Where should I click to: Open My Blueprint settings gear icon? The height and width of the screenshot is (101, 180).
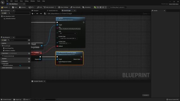pyautogui.click(x=29, y=40)
